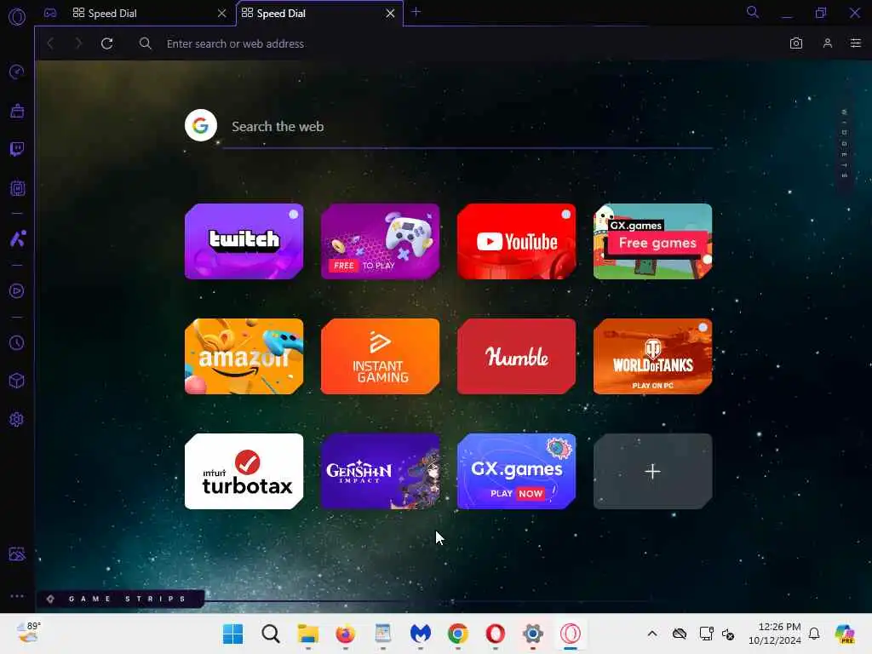The height and width of the screenshot is (654, 872).
Task: Open the account profile icon
Action: (828, 43)
